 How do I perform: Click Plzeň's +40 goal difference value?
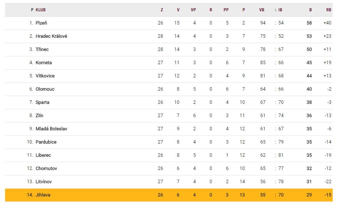coord(327,23)
